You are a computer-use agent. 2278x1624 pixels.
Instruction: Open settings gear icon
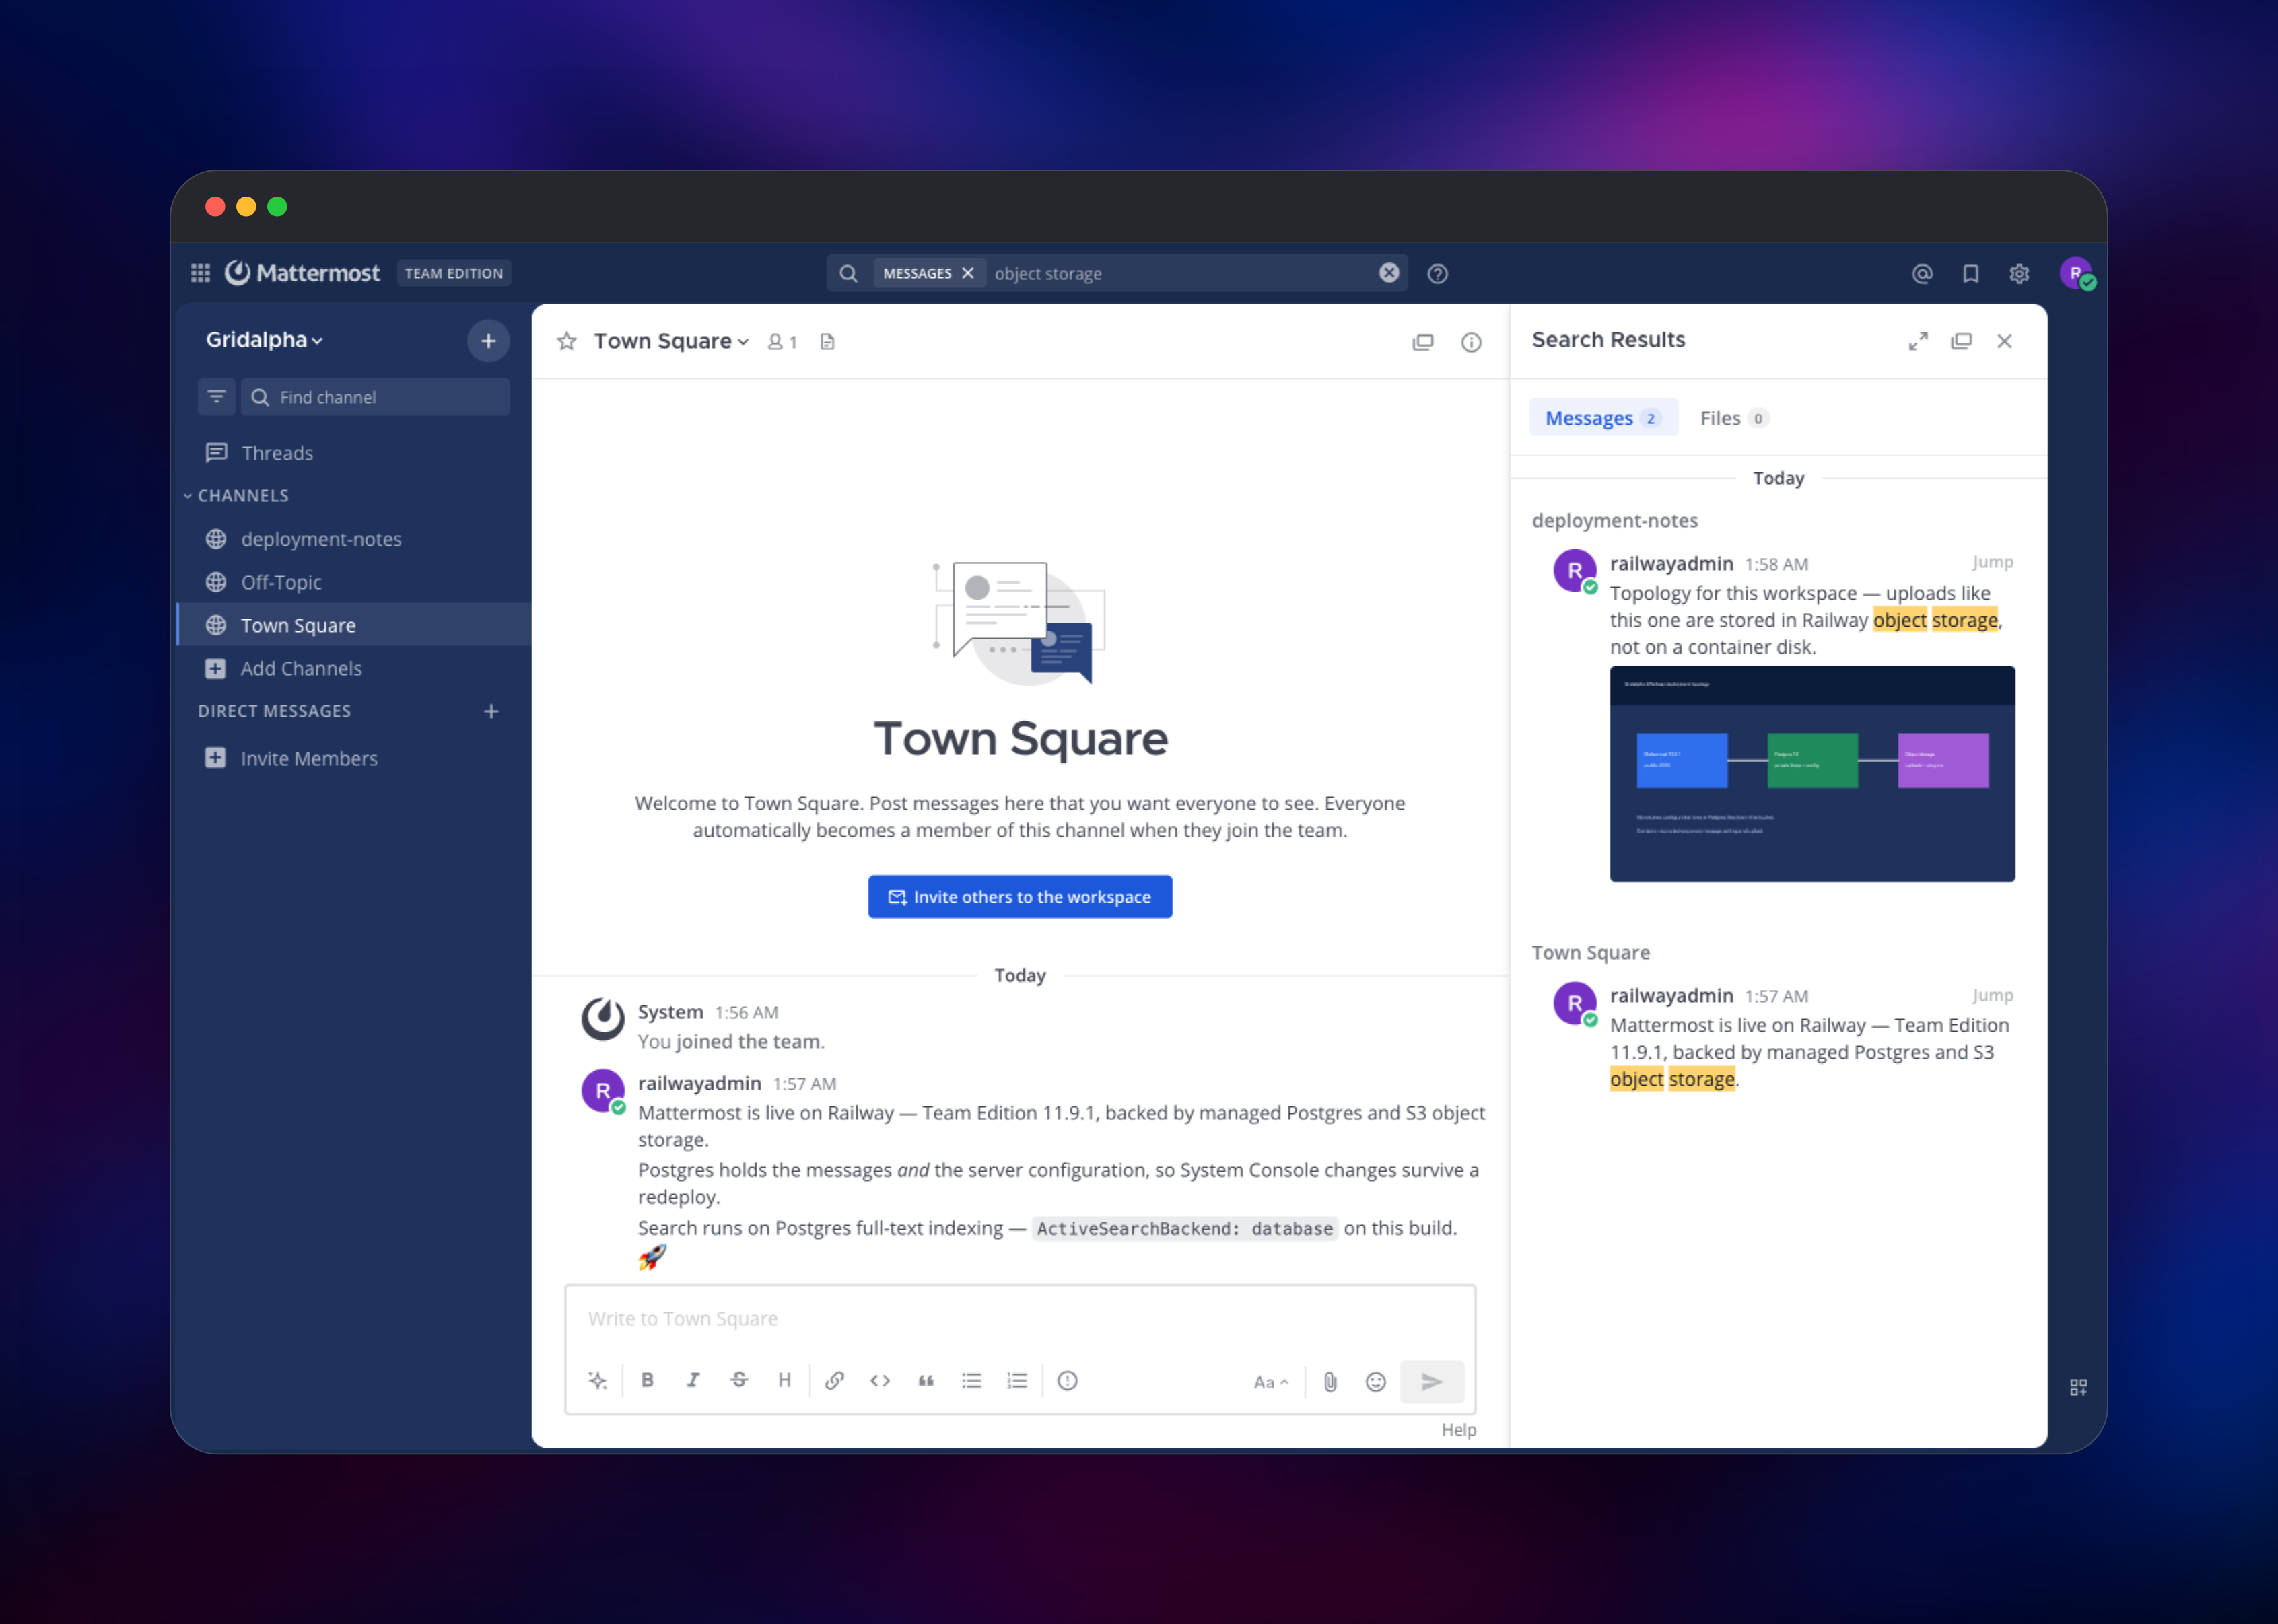coord(2019,274)
